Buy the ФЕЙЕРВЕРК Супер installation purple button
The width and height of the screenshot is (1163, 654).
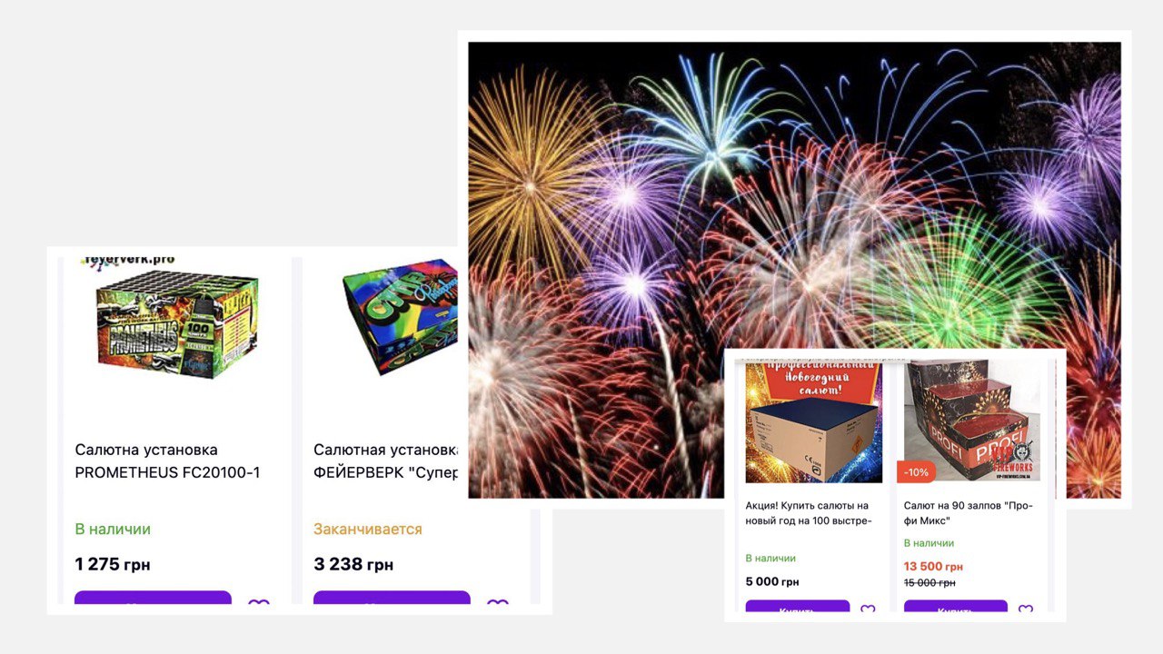(392, 603)
